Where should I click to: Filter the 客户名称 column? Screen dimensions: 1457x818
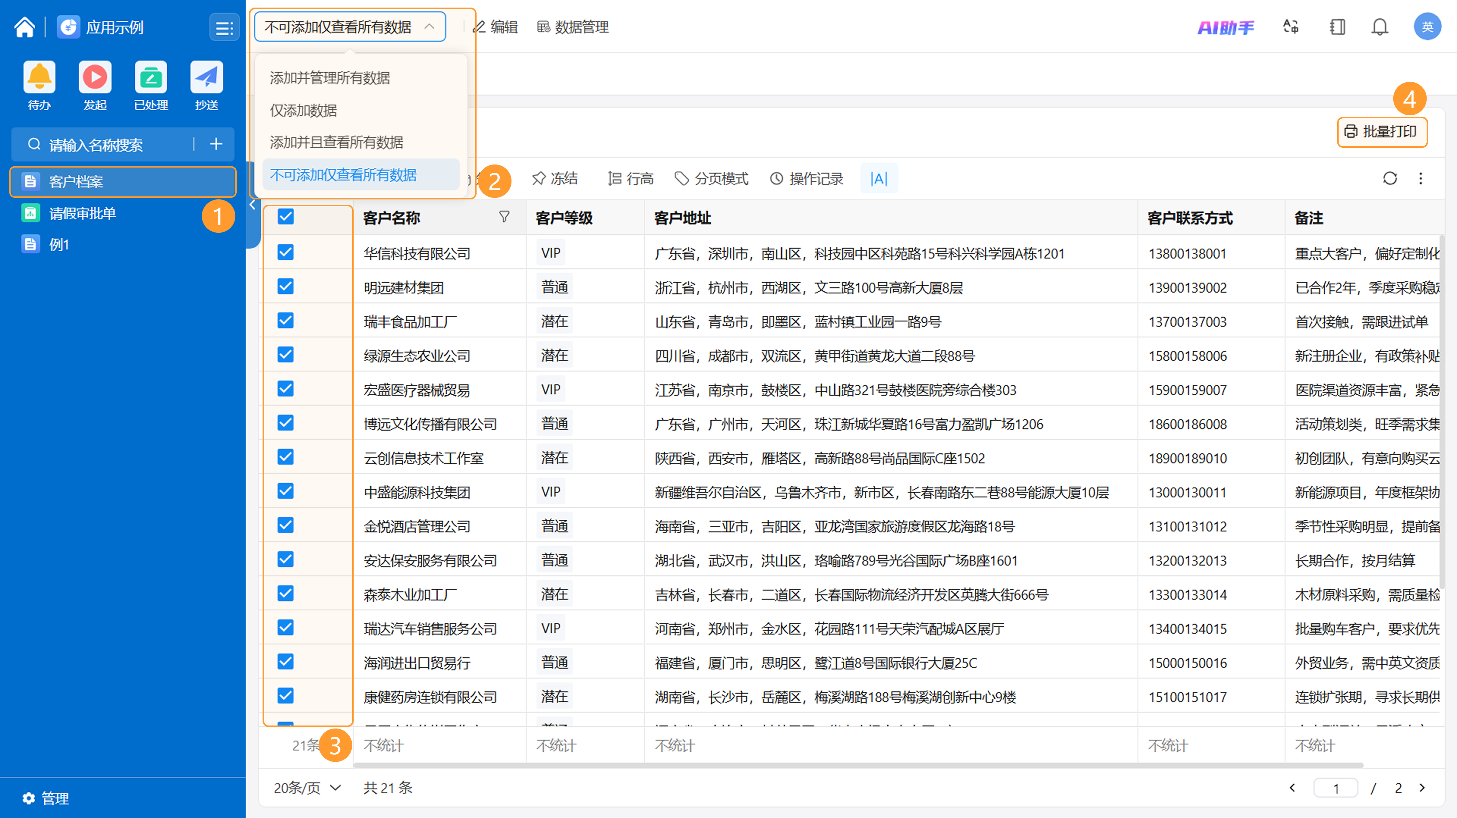[x=504, y=217]
